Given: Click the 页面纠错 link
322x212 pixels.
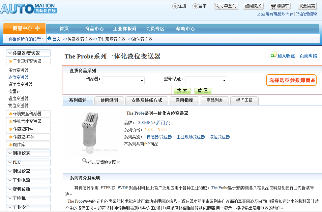Looking at the screenshot, I should tap(308, 56).
